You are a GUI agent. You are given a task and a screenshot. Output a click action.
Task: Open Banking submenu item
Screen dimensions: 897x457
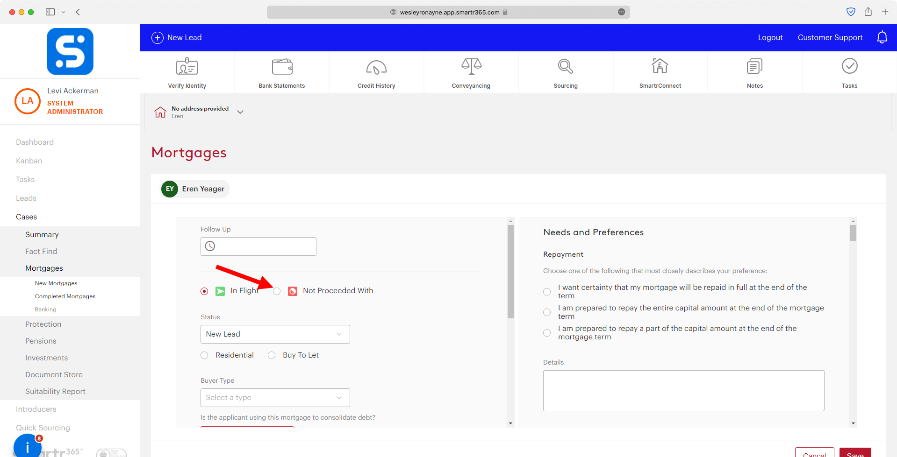click(x=45, y=309)
